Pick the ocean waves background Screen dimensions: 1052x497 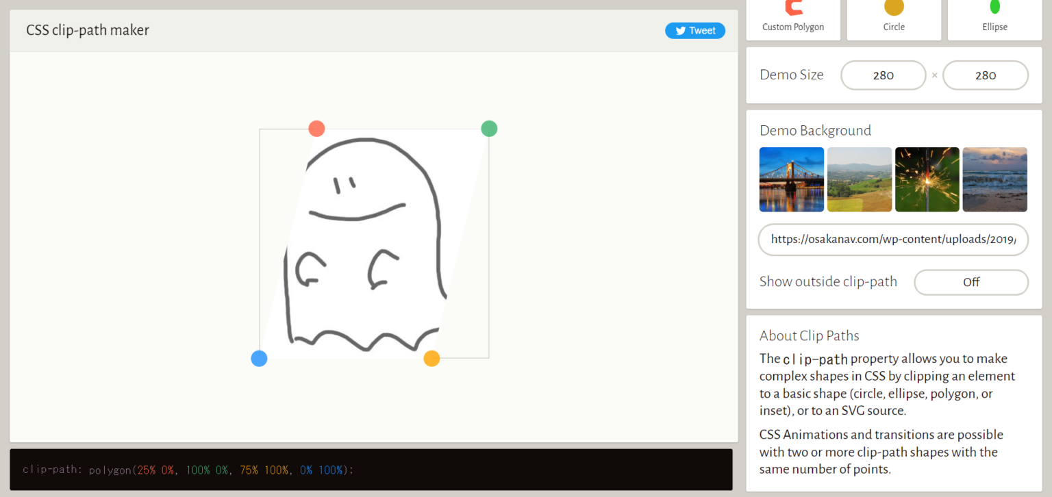coord(994,179)
